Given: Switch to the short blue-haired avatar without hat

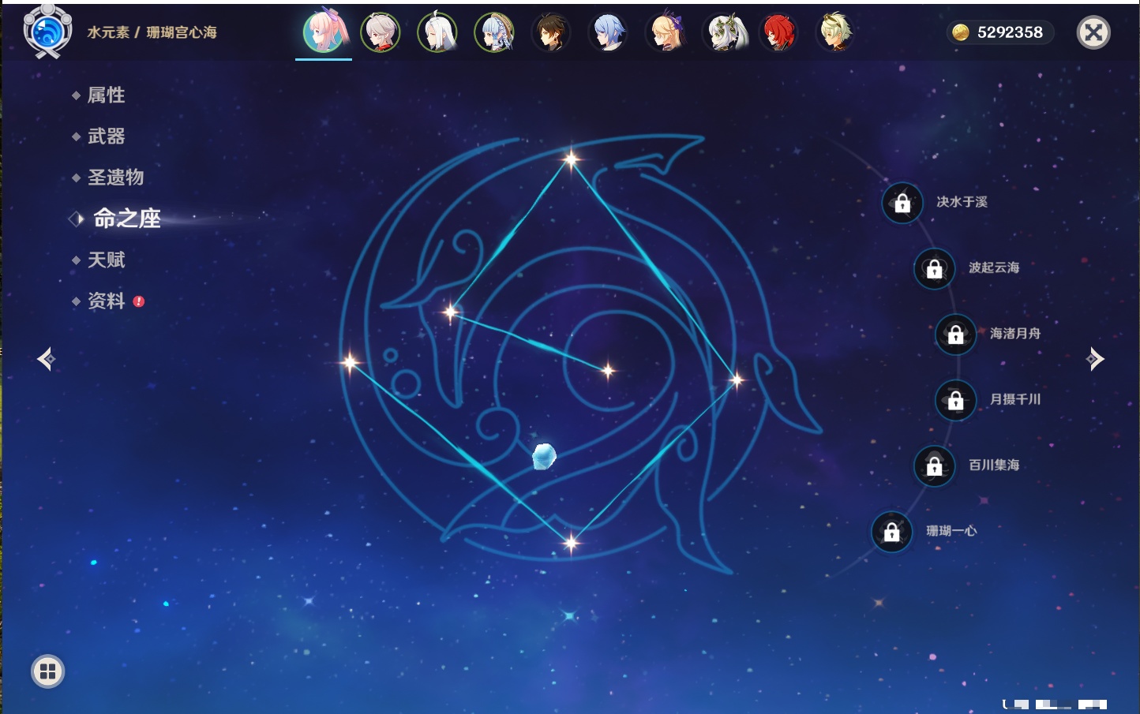Looking at the screenshot, I should pos(608,32).
